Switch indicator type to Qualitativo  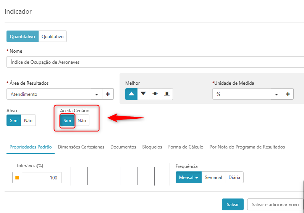tap(53, 37)
